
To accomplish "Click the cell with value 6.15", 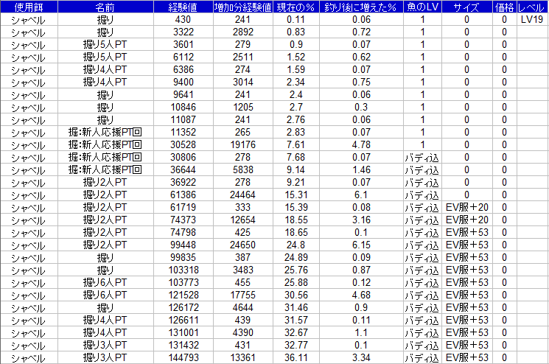I will (361, 245).
